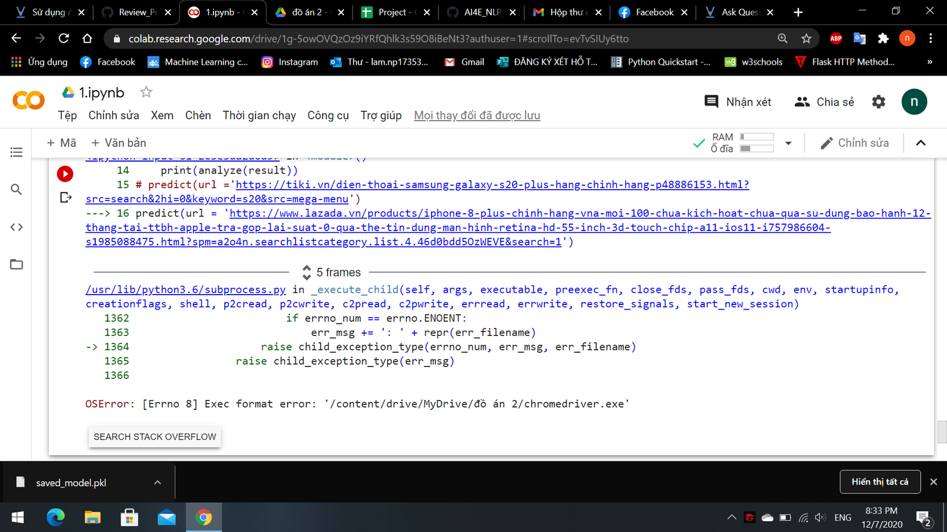Add a code cell with + Mã
Image resolution: width=947 pixels, height=532 pixels.
[61, 143]
